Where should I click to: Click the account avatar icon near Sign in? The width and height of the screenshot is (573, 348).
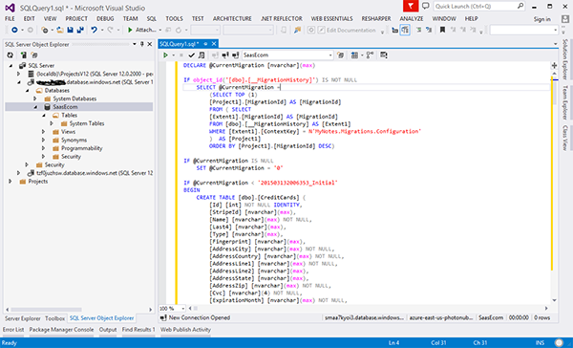tap(565, 19)
